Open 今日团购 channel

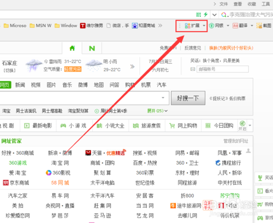tap(219, 125)
